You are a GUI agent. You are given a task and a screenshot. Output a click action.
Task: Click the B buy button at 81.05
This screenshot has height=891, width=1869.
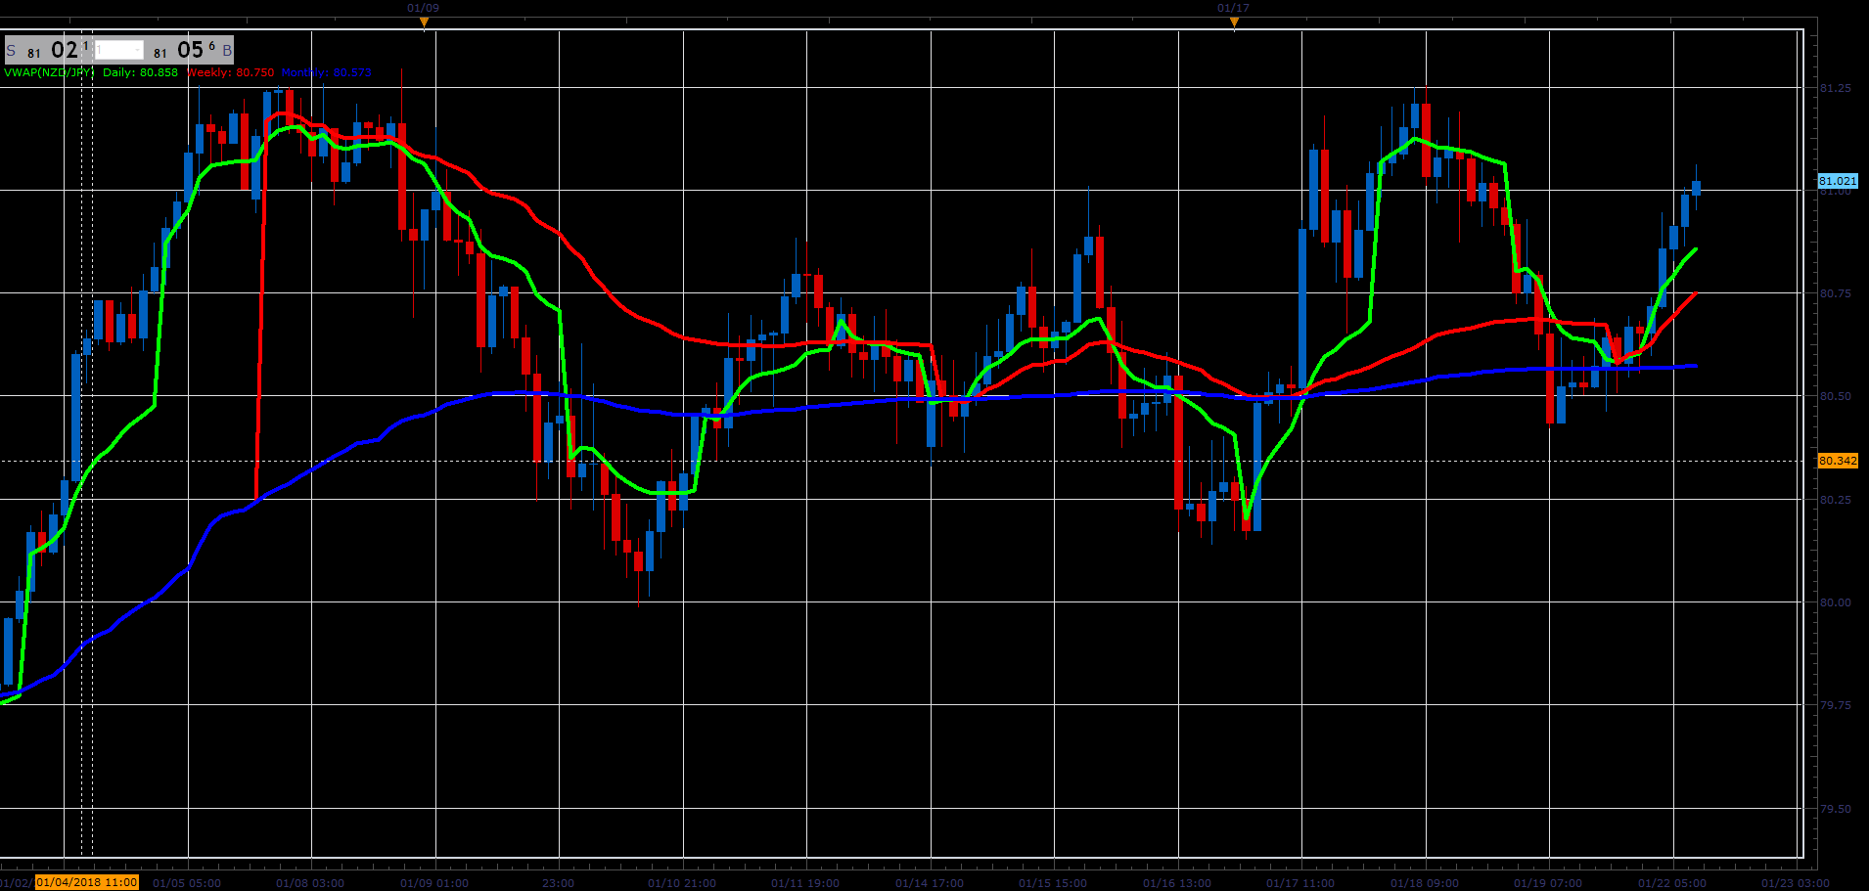tap(191, 50)
